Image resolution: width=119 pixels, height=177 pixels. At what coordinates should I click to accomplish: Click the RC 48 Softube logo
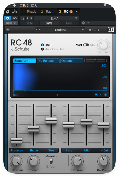pos(21,45)
